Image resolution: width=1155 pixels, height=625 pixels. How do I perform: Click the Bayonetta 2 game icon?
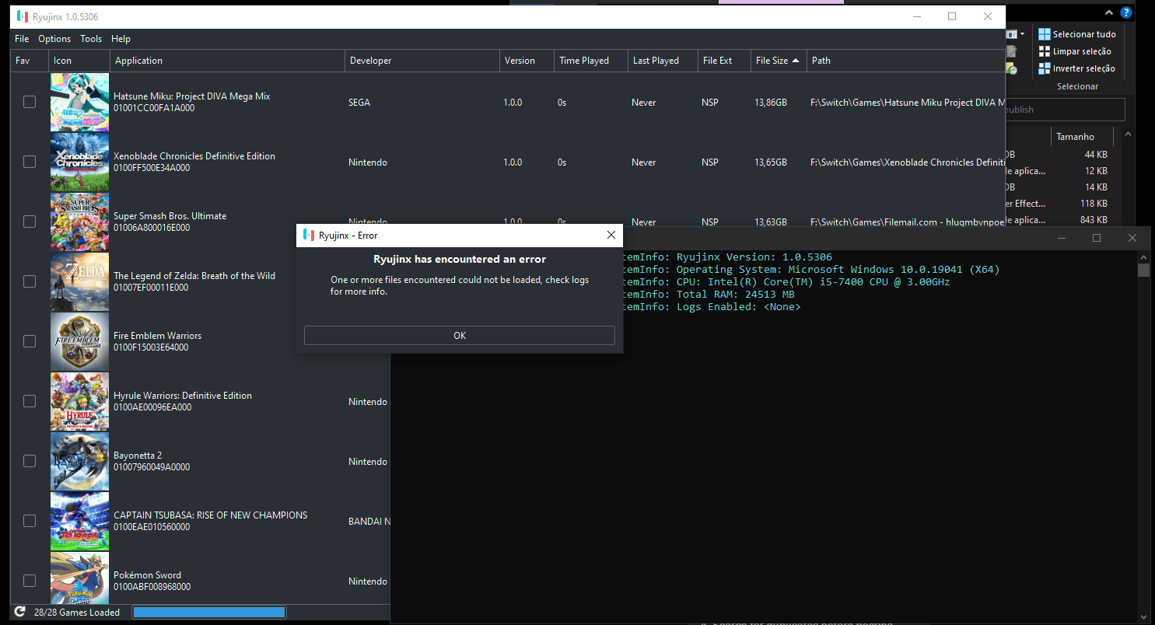click(x=79, y=462)
